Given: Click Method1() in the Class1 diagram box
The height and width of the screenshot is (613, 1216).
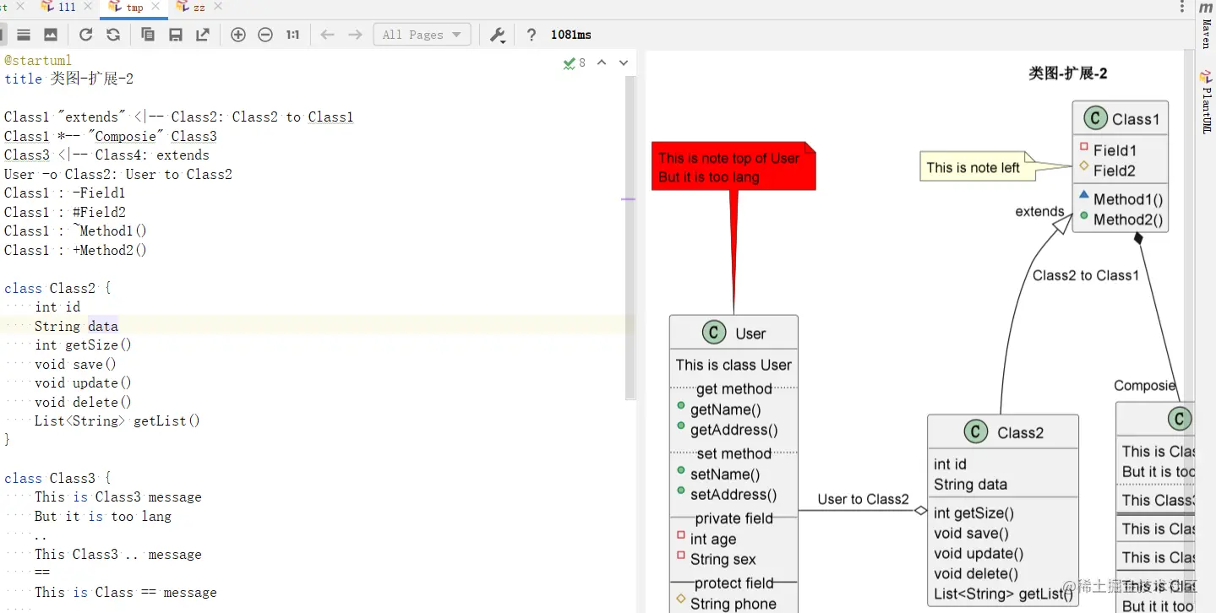Looking at the screenshot, I should 1128,199.
